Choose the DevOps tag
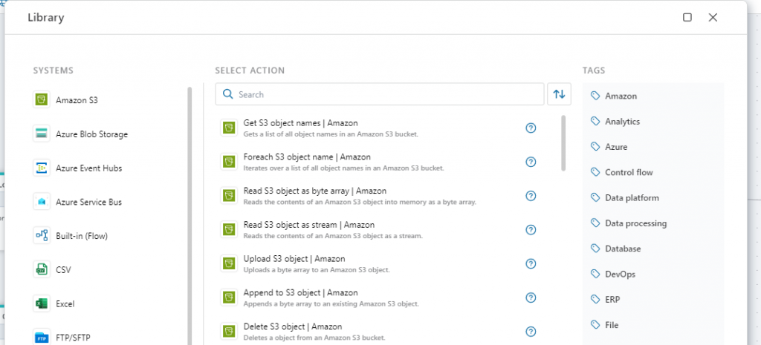The image size is (761, 345). coord(620,274)
